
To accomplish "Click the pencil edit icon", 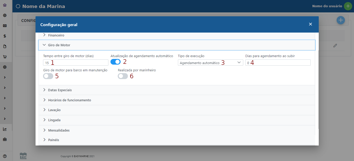I will click(x=335, y=45).
